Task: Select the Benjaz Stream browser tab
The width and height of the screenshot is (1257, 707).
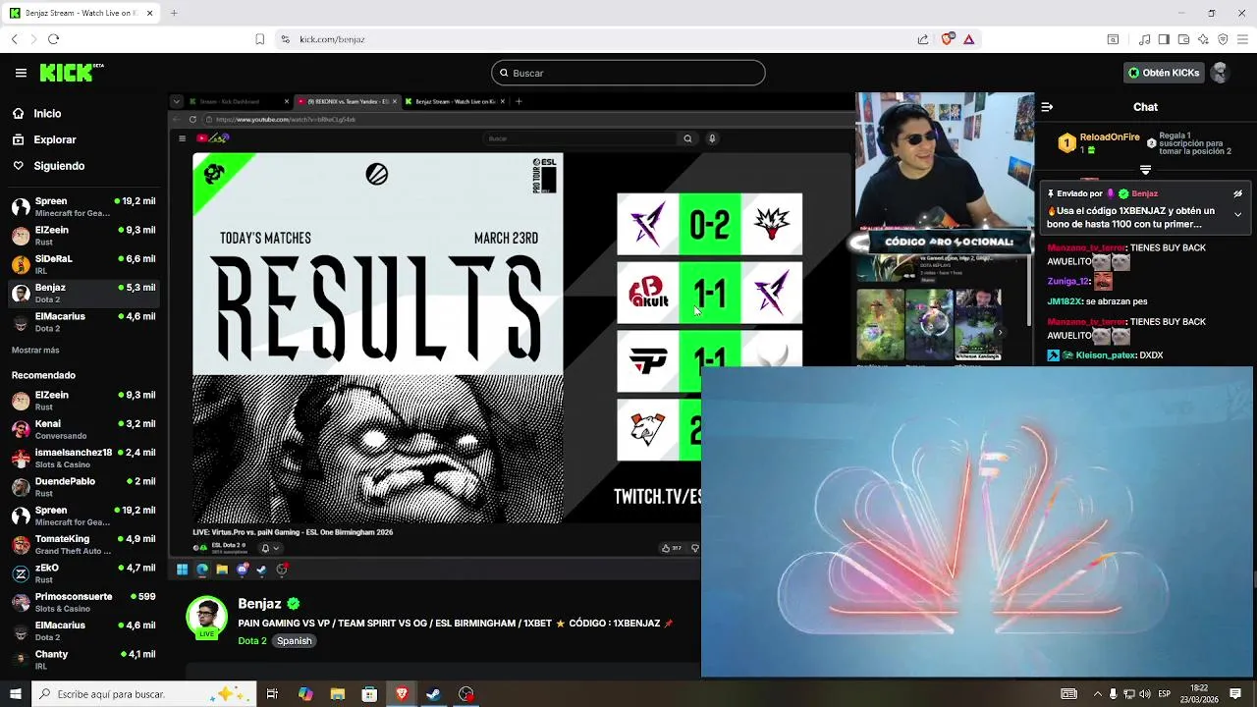Action: [x=82, y=13]
